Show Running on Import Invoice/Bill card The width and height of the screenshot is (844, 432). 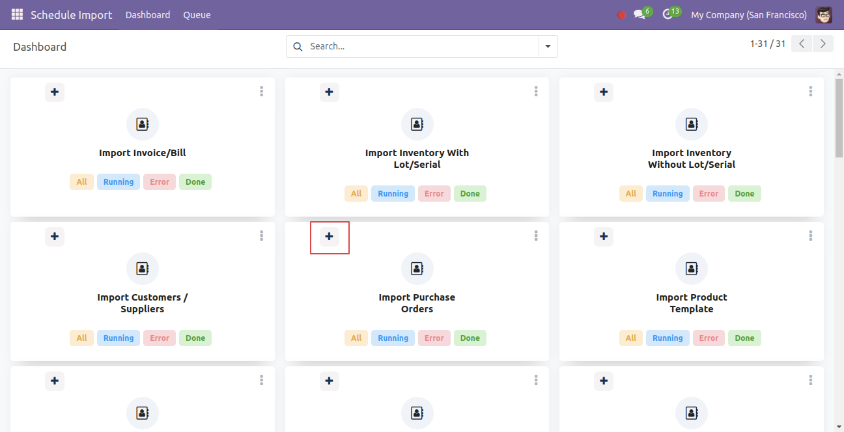coord(119,182)
